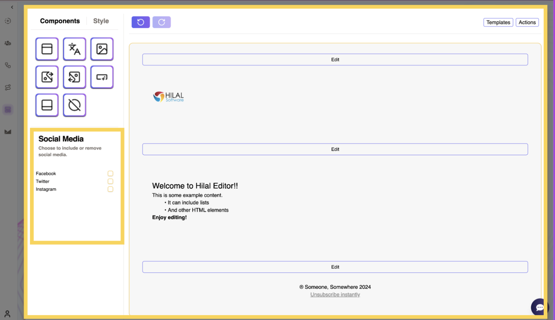
Task: Click the 'And other HTML elements' bullet
Action: pos(198,210)
